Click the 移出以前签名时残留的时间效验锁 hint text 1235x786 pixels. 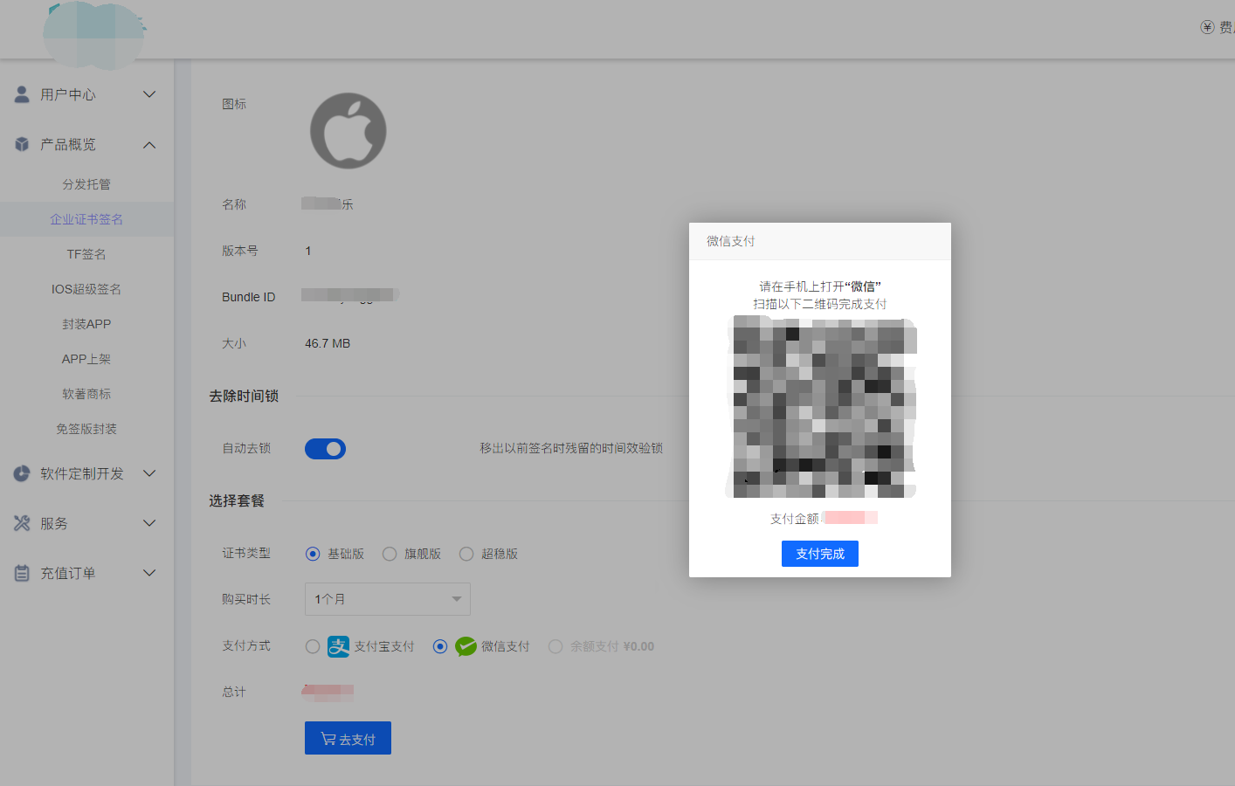571,448
